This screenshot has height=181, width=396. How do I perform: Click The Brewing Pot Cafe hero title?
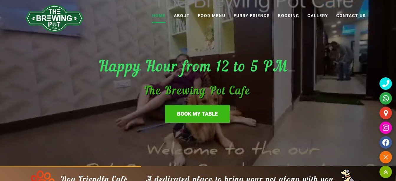coord(197,91)
